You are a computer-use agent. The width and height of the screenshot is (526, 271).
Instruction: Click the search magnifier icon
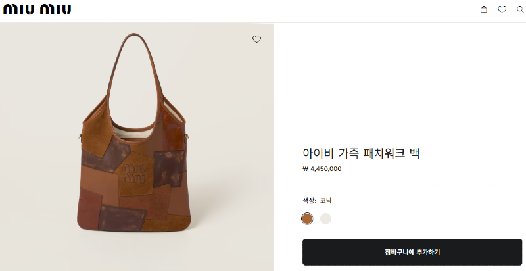520,9
